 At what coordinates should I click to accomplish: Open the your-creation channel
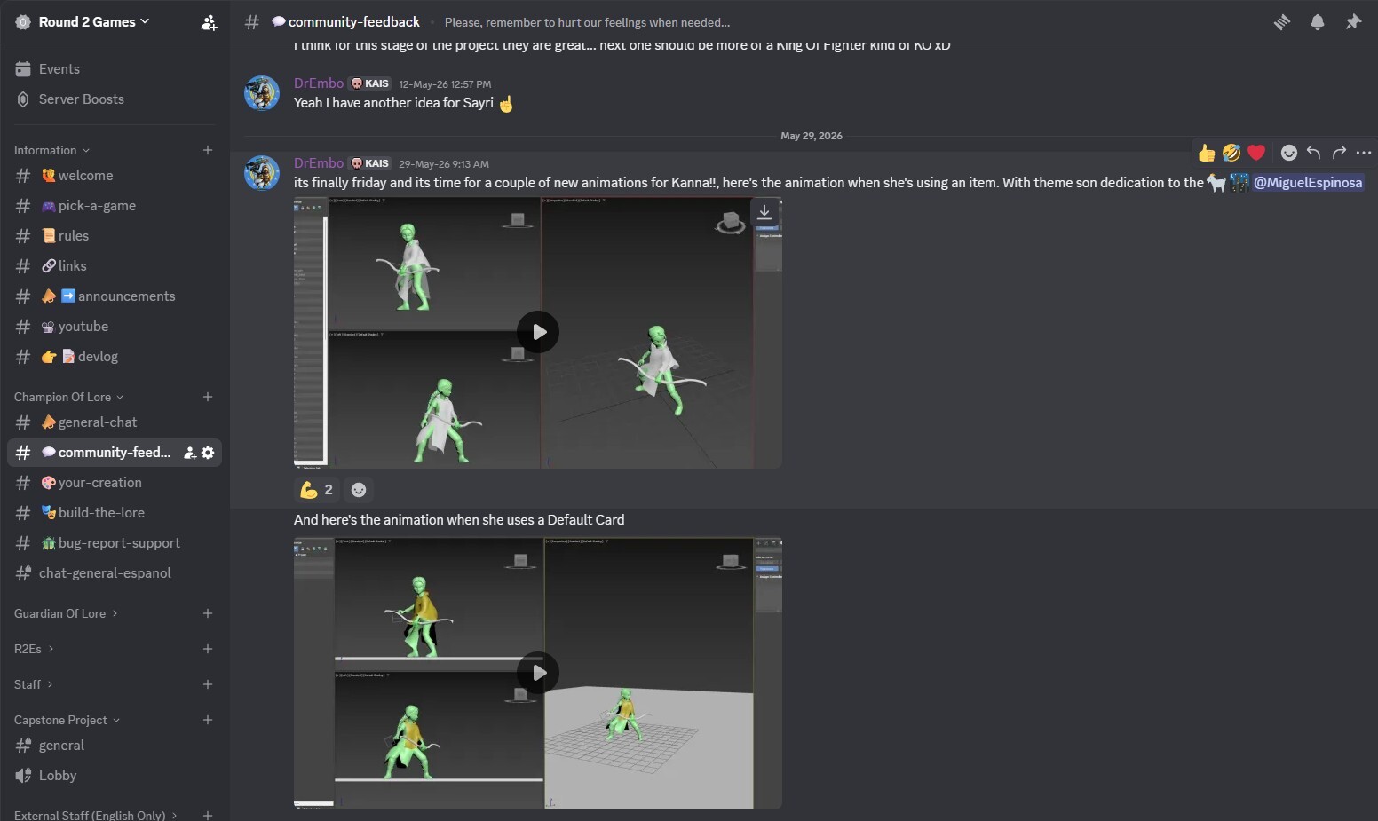pos(114,483)
